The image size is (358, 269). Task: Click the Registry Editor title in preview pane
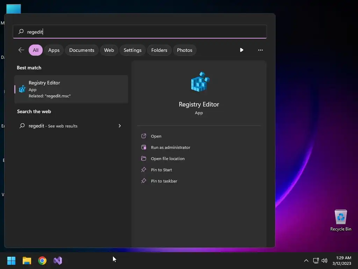click(x=199, y=104)
